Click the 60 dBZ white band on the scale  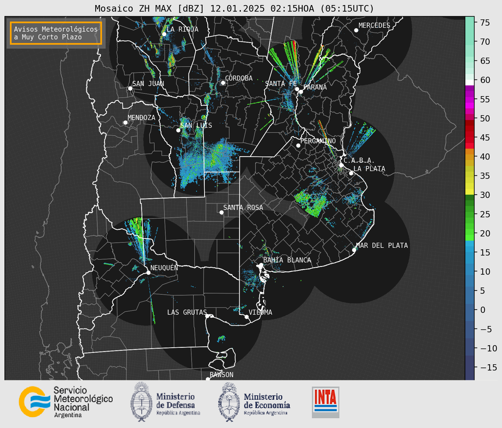(x=470, y=82)
